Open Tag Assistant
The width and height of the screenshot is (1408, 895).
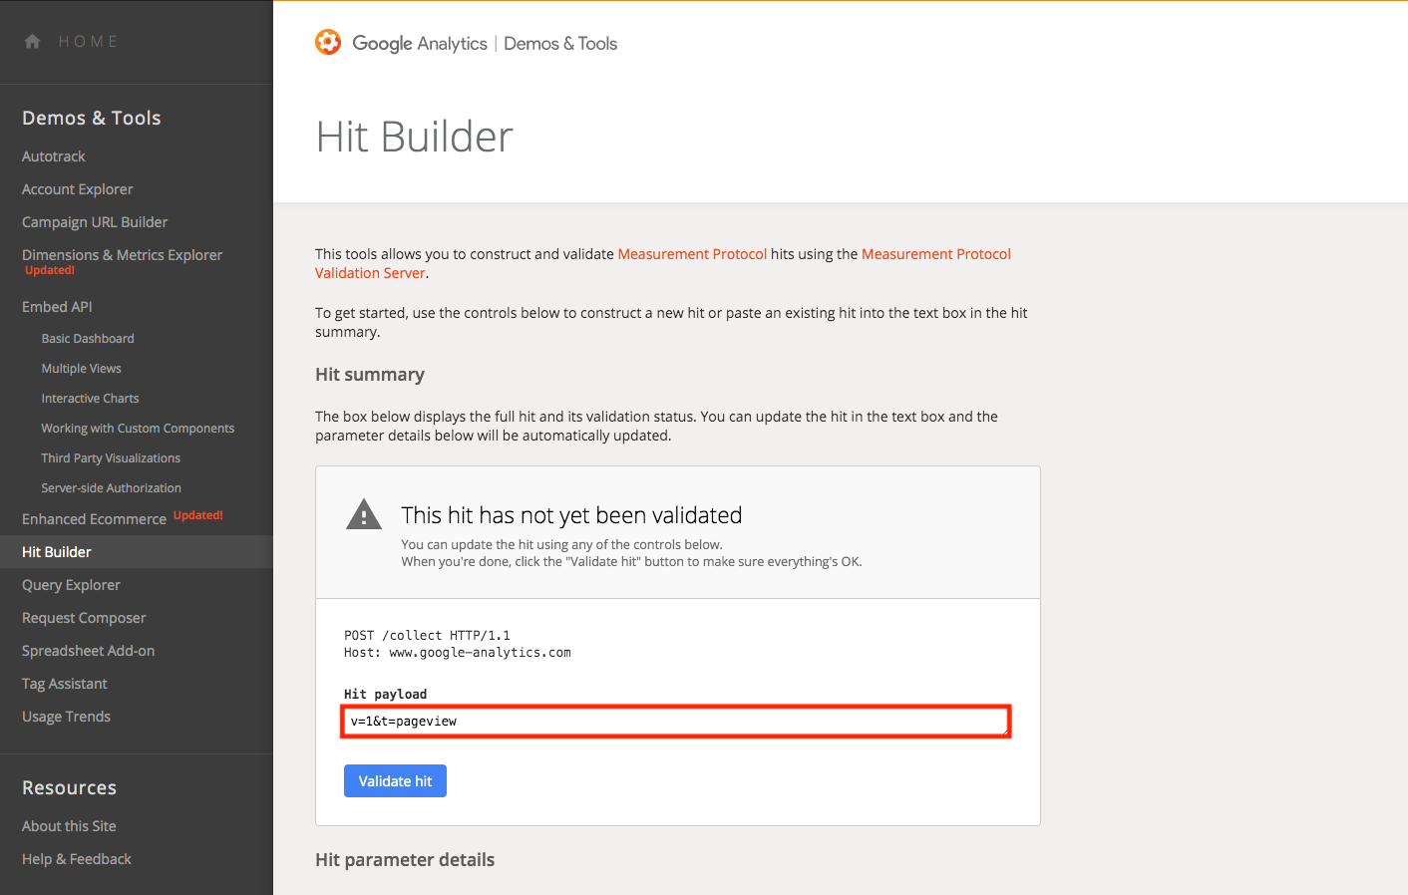point(64,684)
